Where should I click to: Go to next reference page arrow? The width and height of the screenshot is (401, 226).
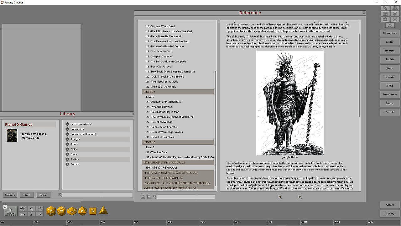tap(299, 197)
